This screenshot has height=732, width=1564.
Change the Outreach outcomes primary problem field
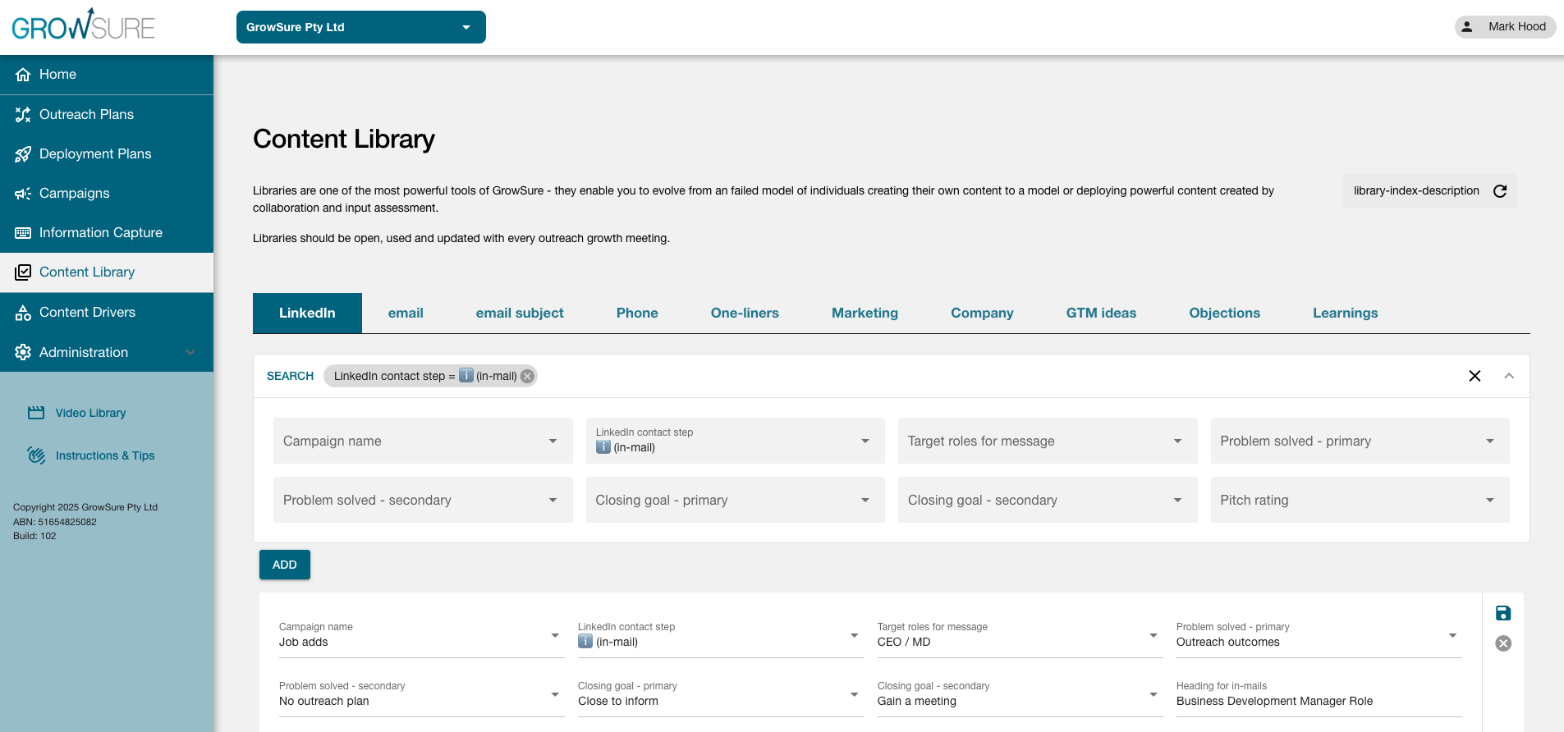click(x=1319, y=636)
